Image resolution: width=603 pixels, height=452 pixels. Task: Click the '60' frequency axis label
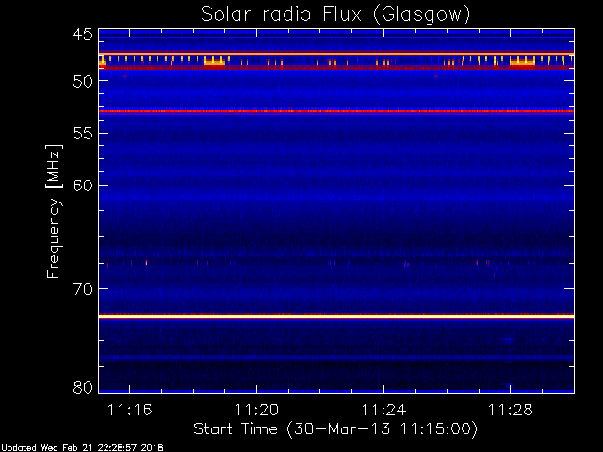[83, 186]
